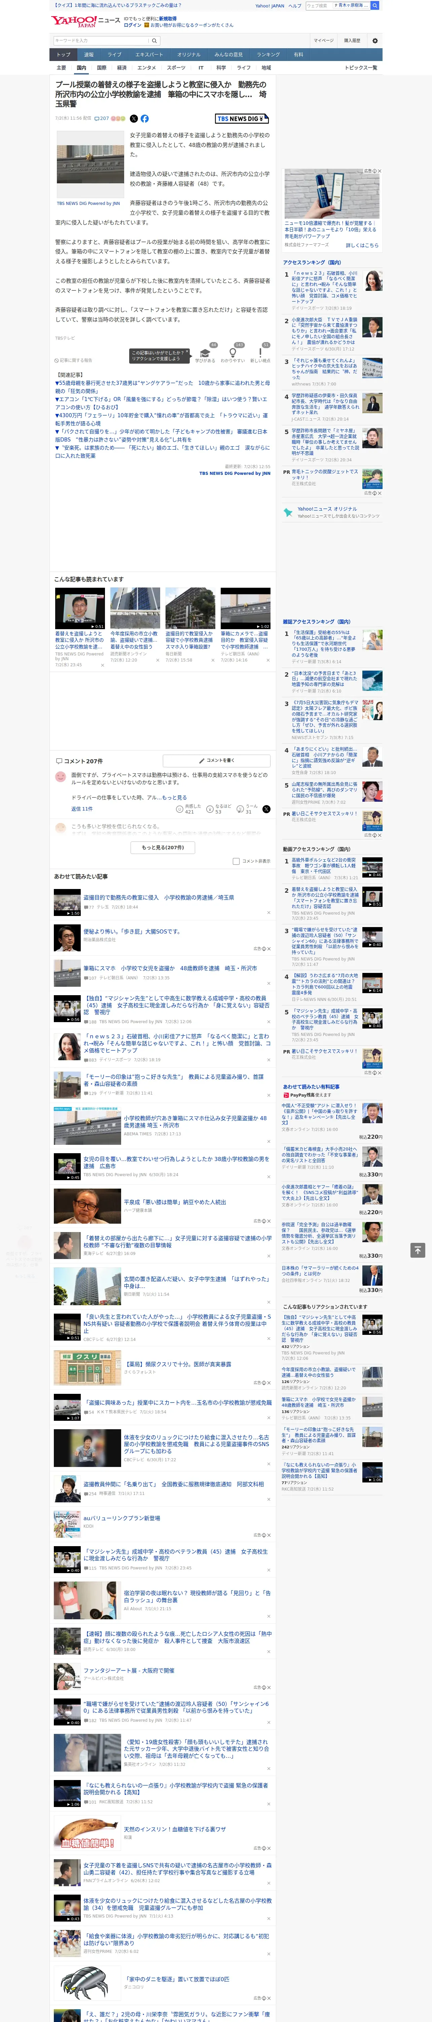432x2022 pixels.
Task: Select the 国際 category
Action: point(101,68)
